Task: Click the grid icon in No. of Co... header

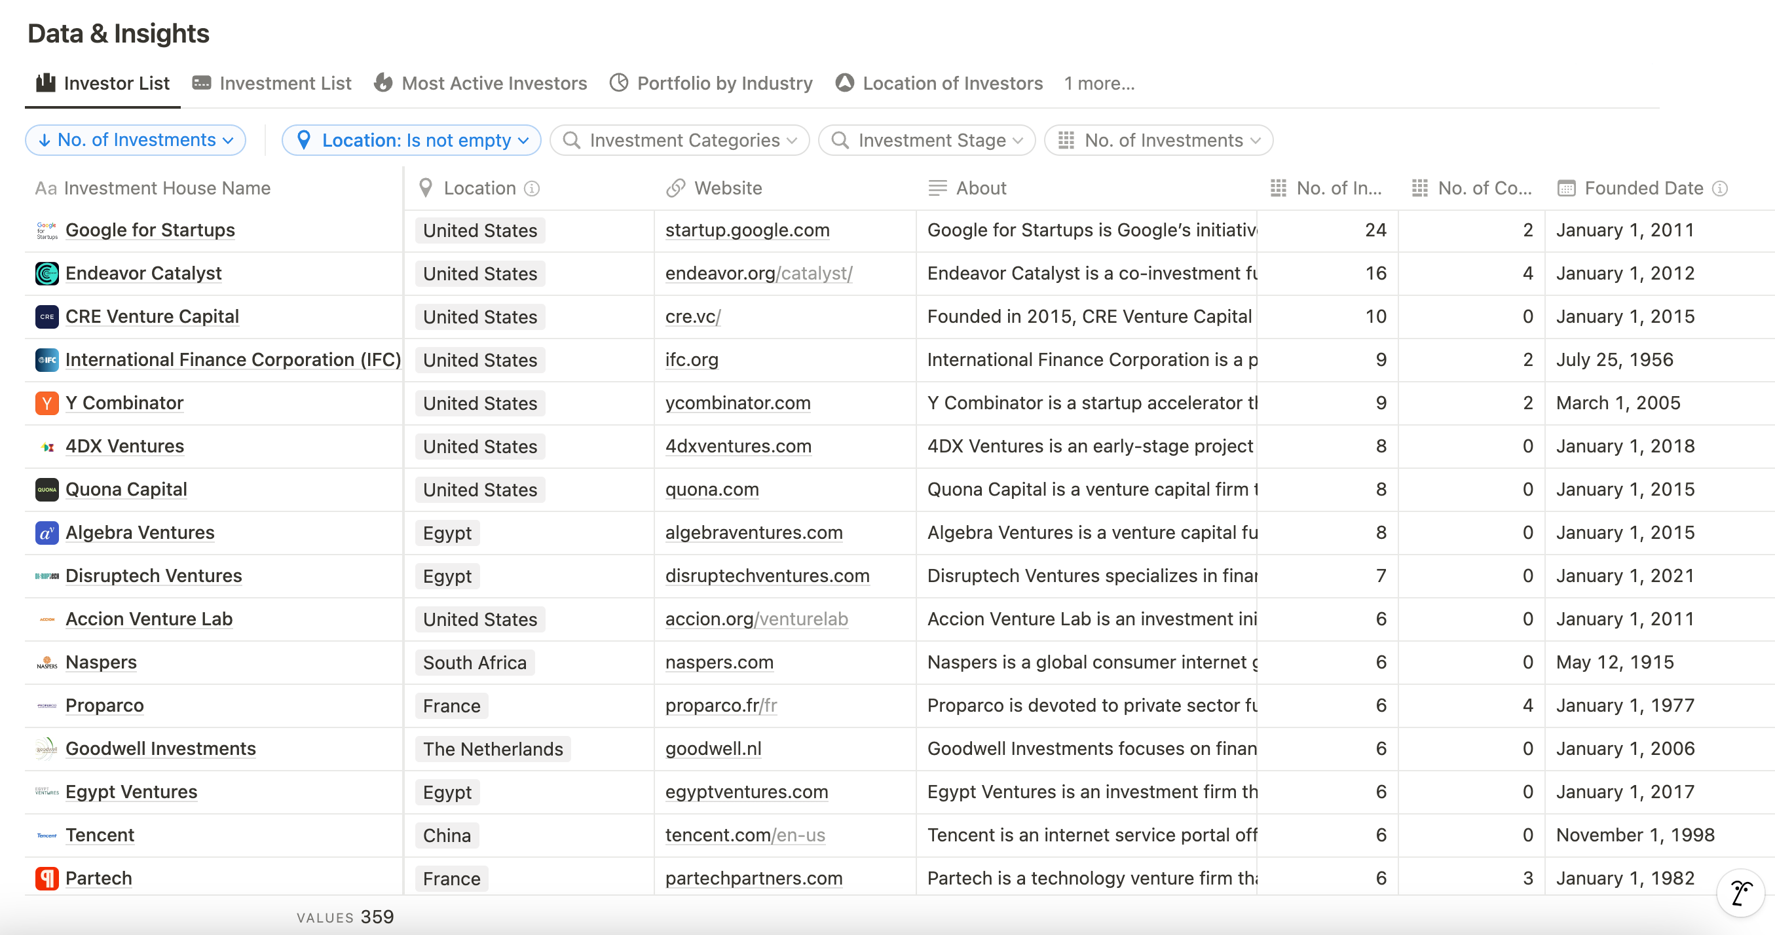Action: (x=1419, y=188)
